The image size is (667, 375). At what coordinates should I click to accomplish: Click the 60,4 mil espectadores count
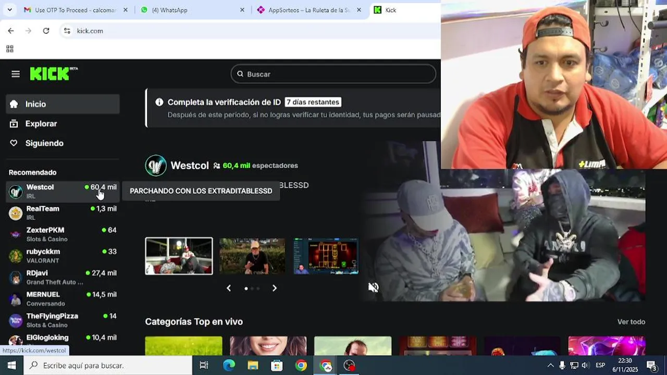pos(260,166)
